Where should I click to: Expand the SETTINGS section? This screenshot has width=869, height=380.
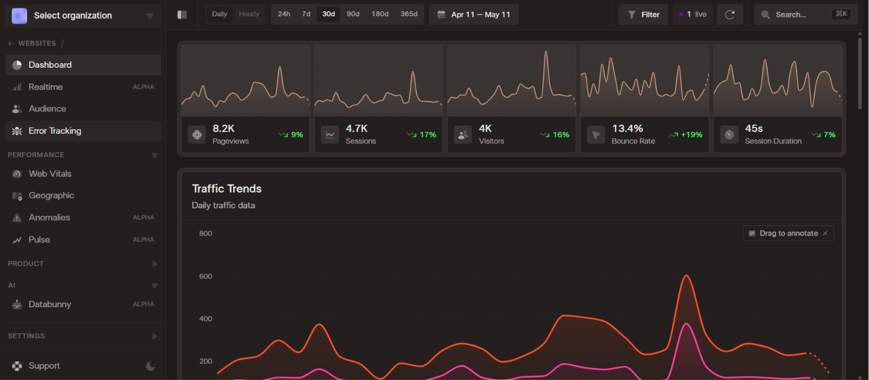pyautogui.click(x=83, y=336)
